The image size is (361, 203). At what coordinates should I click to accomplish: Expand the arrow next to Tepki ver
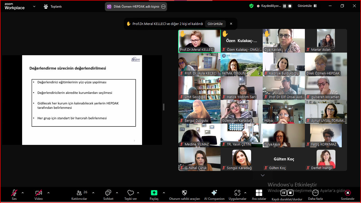(x=138, y=193)
